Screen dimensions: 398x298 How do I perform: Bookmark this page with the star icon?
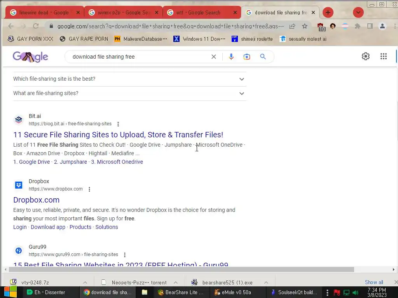305,26
